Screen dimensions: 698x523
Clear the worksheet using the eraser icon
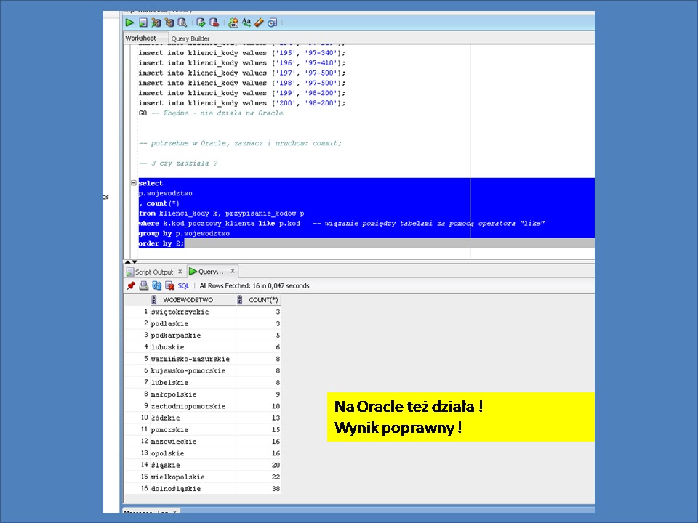click(x=259, y=23)
